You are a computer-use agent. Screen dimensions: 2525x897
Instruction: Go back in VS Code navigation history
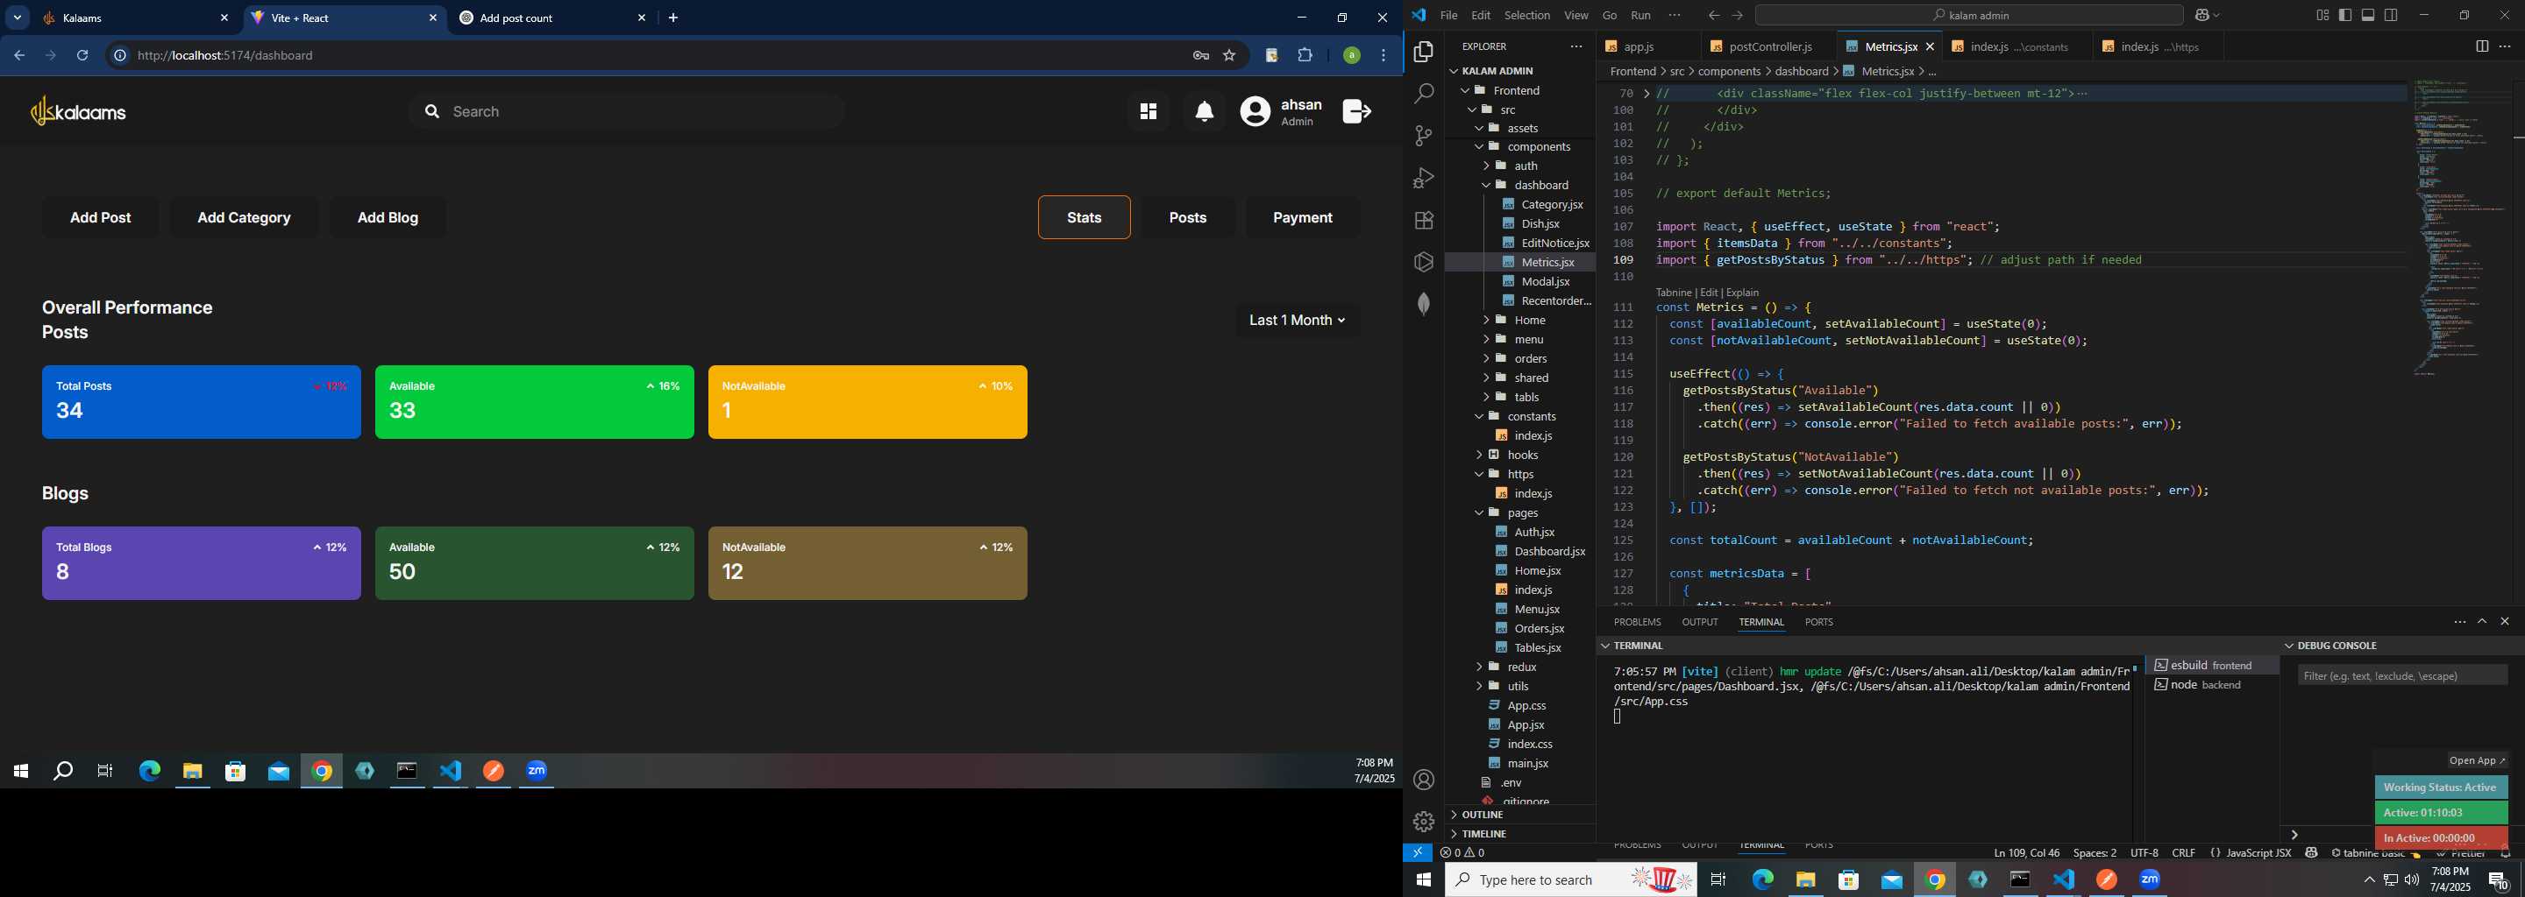(x=1713, y=16)
